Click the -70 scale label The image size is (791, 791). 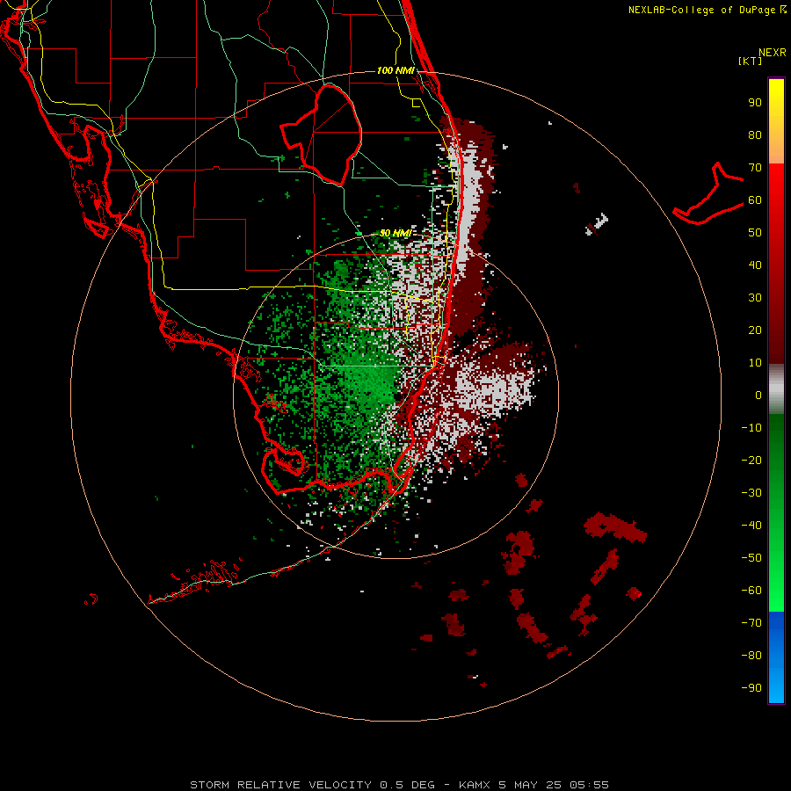point(751,623)
